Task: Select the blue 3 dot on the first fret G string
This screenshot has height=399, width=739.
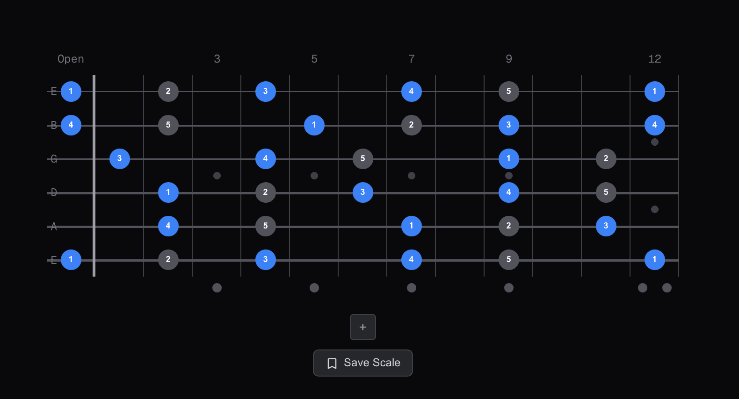Action: coord(119,158)
